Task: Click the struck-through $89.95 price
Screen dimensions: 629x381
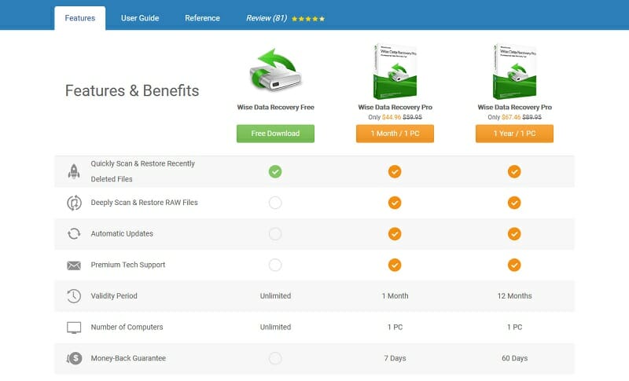Action: [532, 117]
